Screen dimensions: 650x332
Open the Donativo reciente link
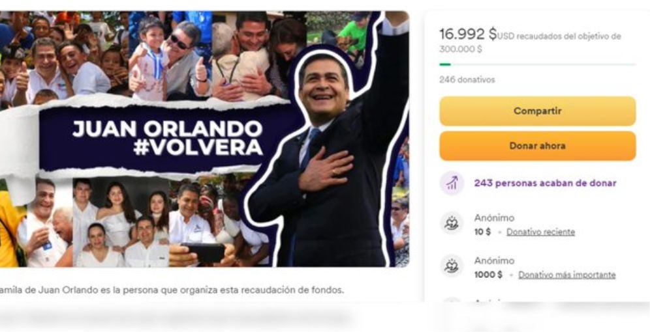540,232
